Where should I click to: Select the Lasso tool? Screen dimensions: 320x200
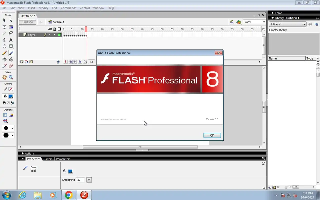[x=11, y=33]
